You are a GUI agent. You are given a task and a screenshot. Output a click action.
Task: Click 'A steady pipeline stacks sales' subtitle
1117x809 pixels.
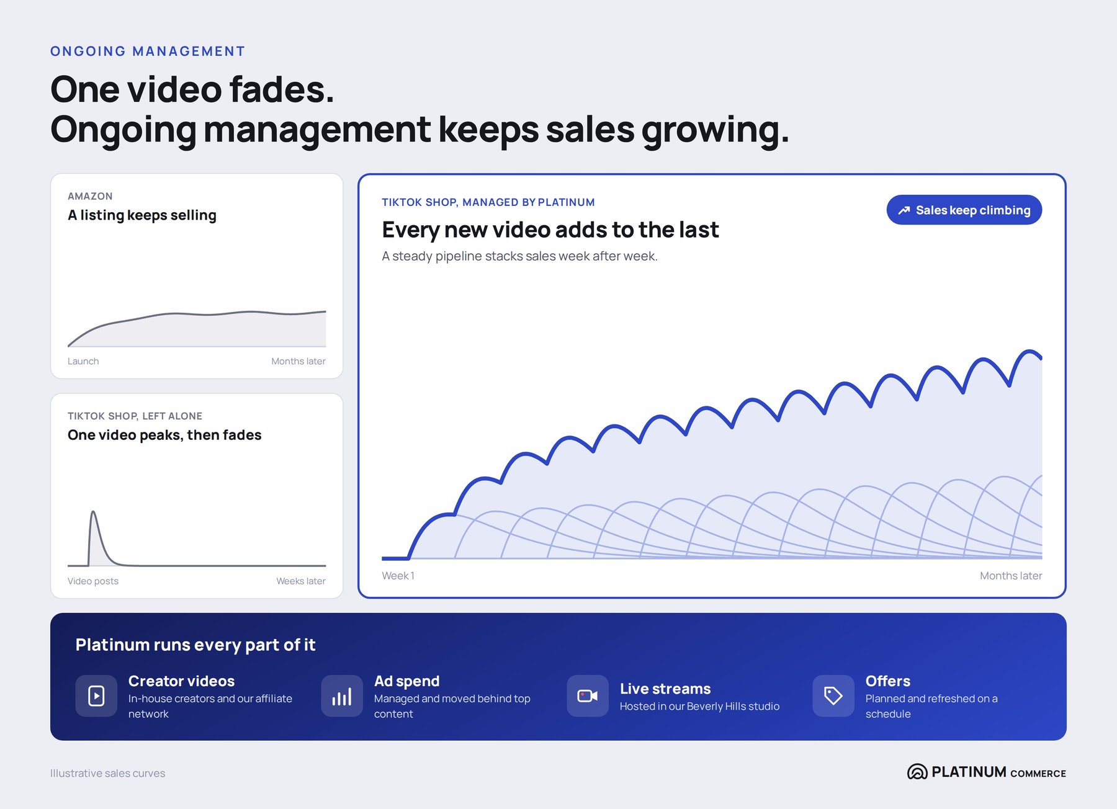coord(520,256)
